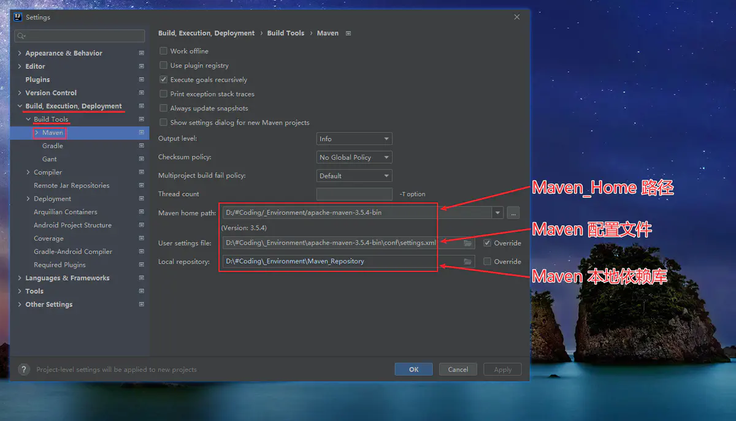
Task: Click project-level icon next to Editor row
Action: tap(142, 66)
